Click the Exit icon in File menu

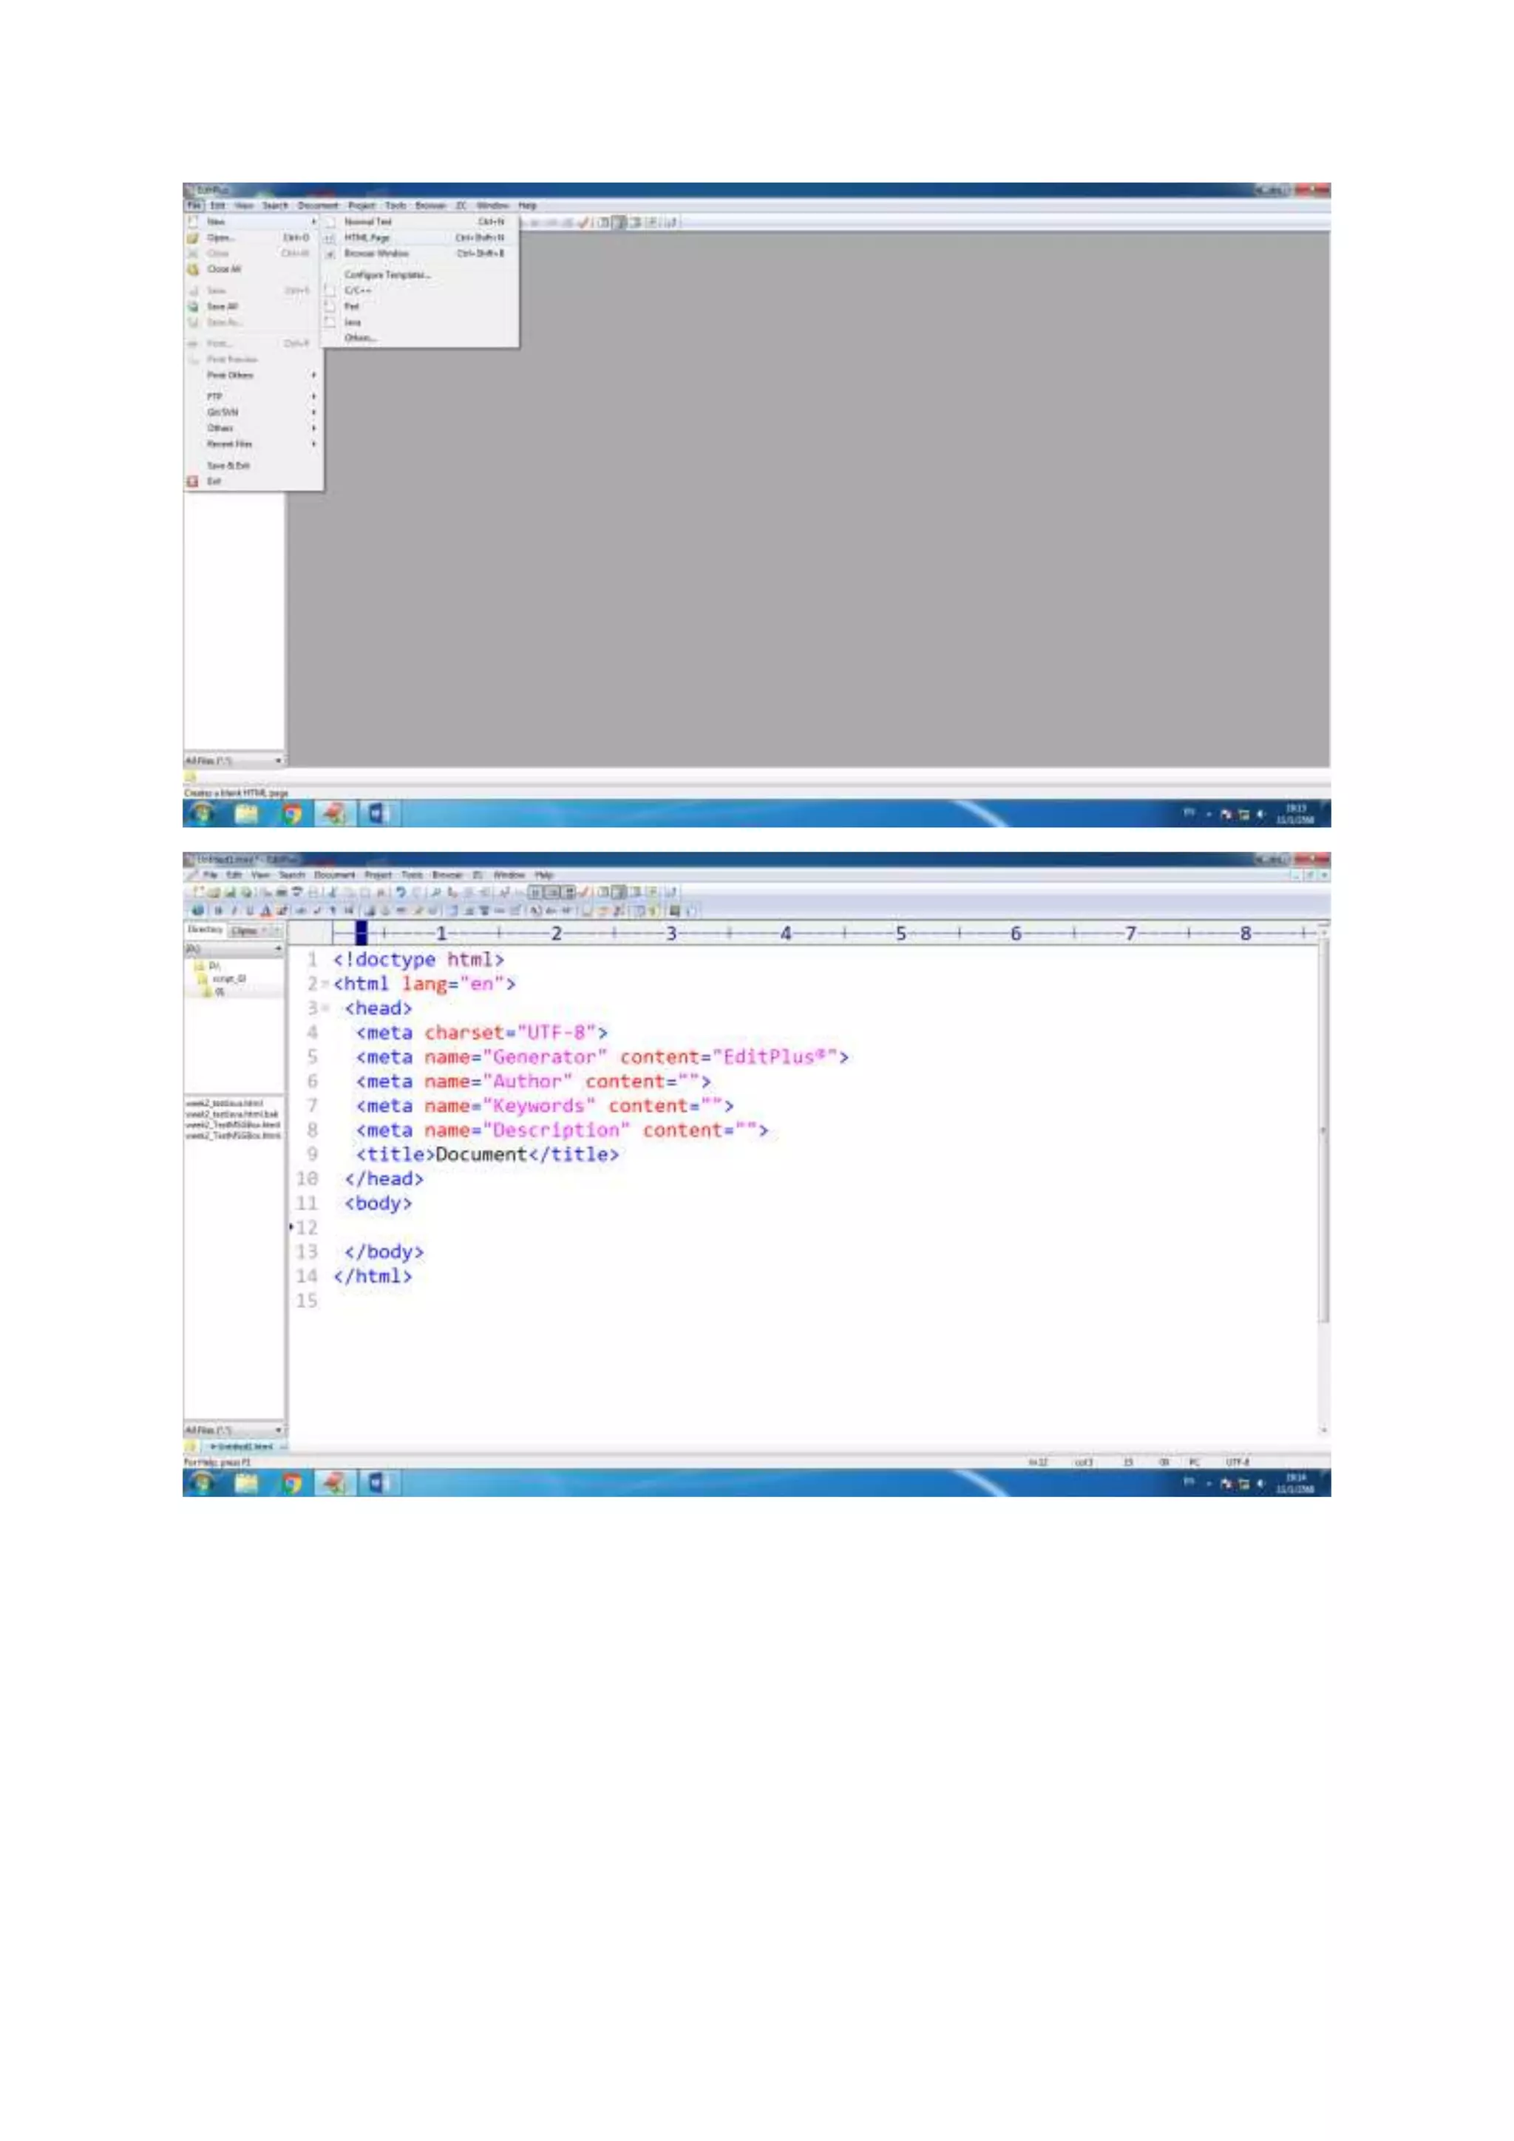tap(193, 481)
